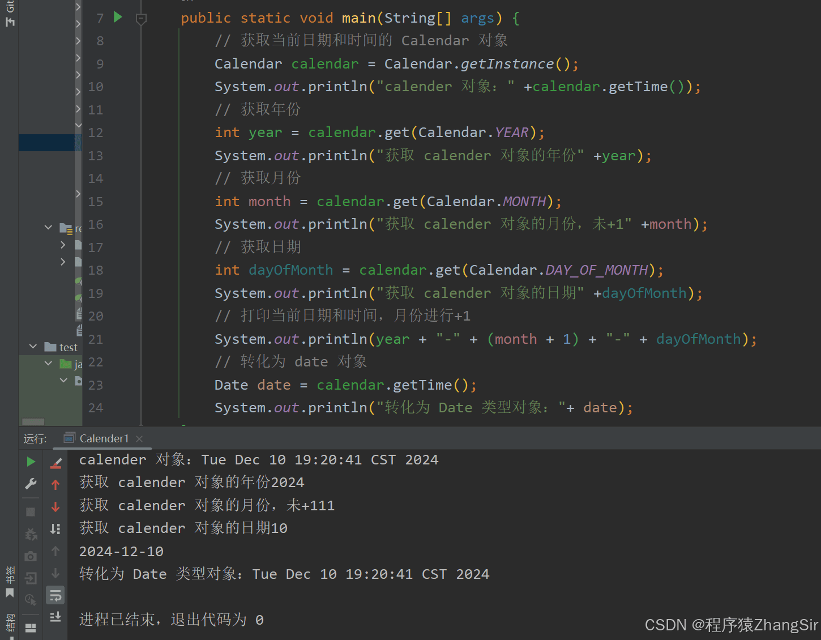The image size is (821, 640).
Task: Open the 书签 bookmarks tool window
Action: pyautogui.click(x=10, y=582)
